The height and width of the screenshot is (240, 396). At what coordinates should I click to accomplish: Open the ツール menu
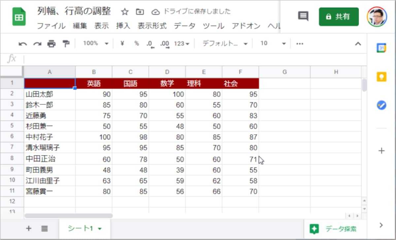click(x=214, y=26)
